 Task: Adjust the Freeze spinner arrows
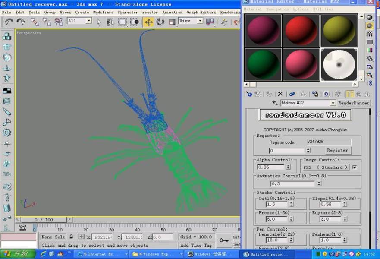[x=291, y=219]
